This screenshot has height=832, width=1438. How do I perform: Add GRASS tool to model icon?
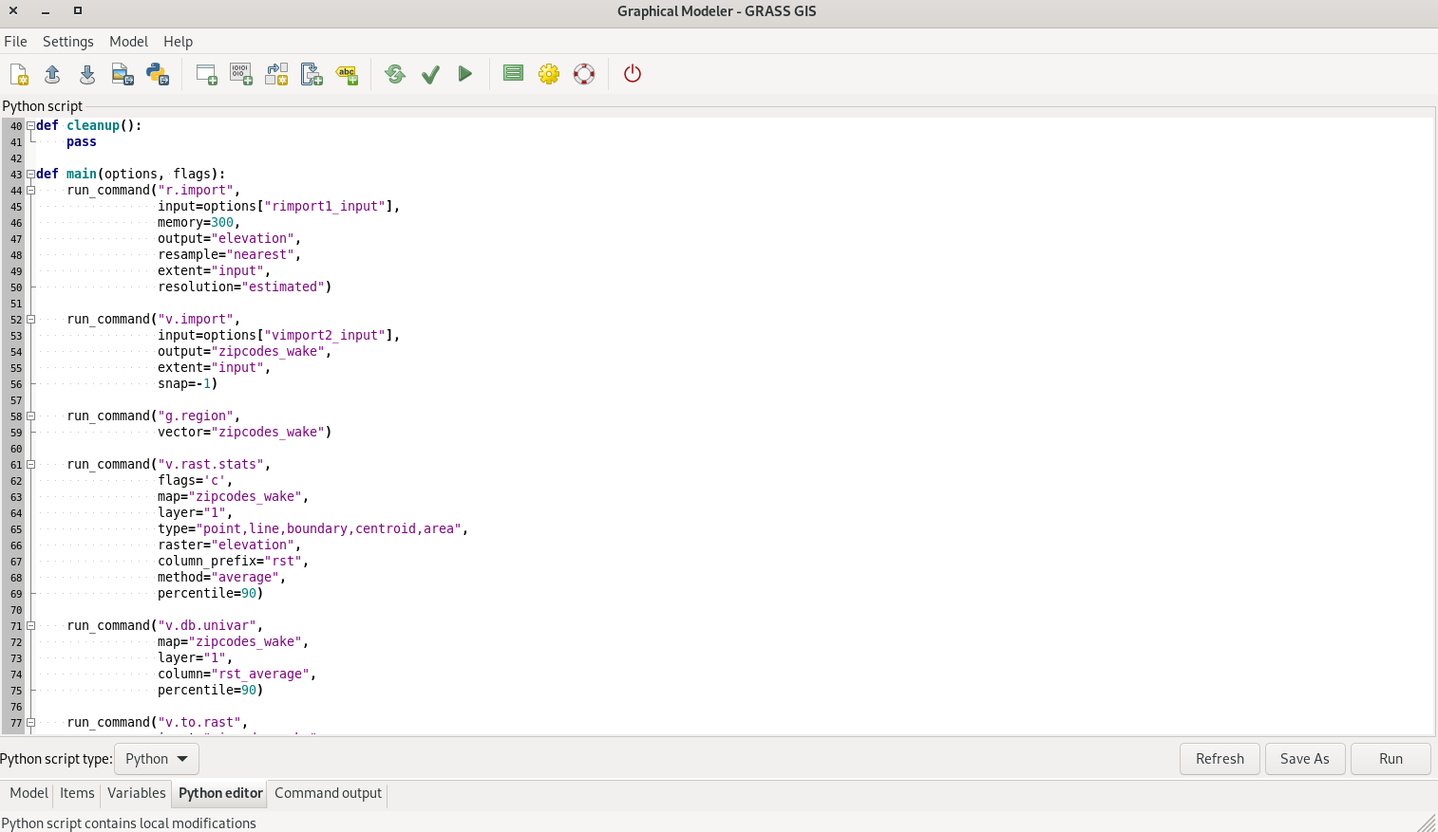tap(206, 74)
